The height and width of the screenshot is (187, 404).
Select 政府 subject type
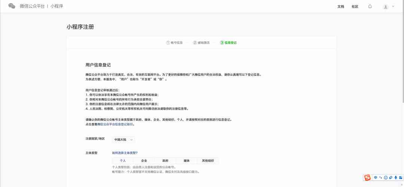coord(165,161)
